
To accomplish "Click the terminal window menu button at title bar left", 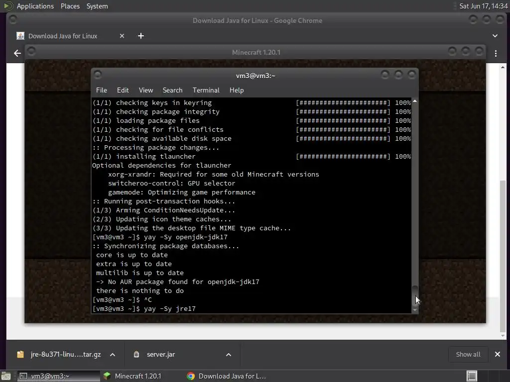I will [x=98, y=75].
